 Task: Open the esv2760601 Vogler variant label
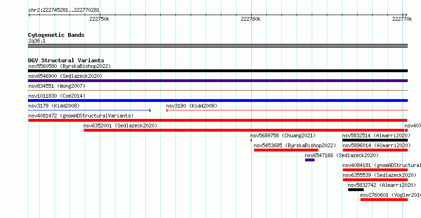[x=390, y=195]
